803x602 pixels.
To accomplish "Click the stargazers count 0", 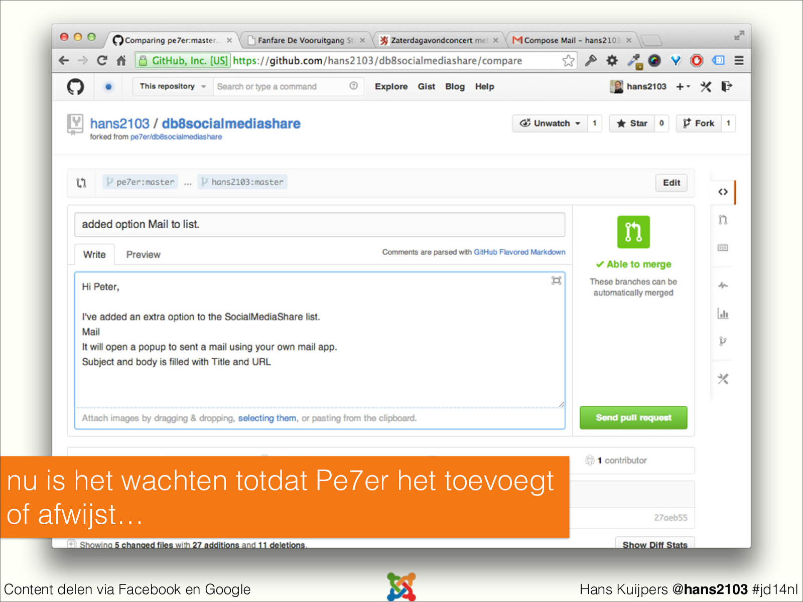I will (x=661, y=123).
